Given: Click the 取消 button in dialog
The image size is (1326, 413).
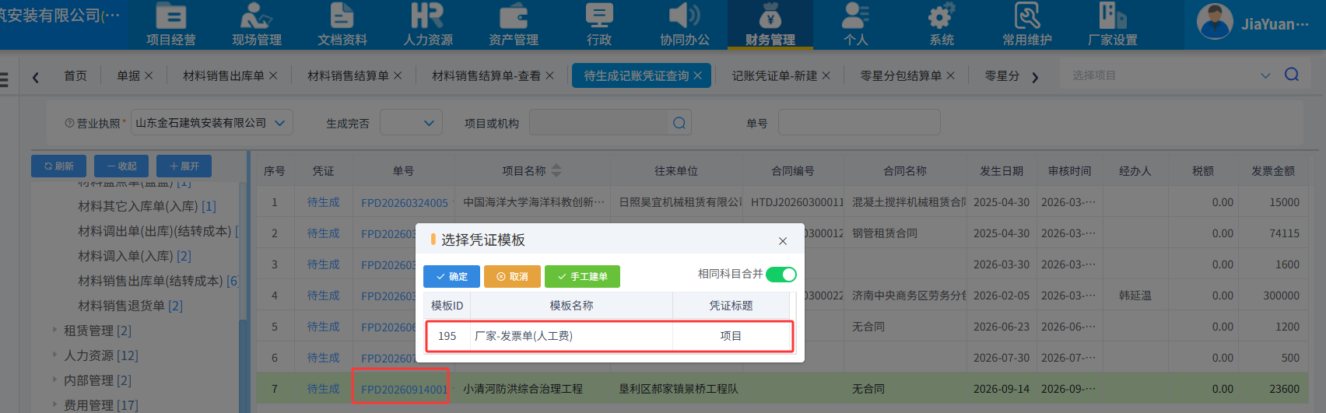Looking at the screenshot, I should (512, 276).
